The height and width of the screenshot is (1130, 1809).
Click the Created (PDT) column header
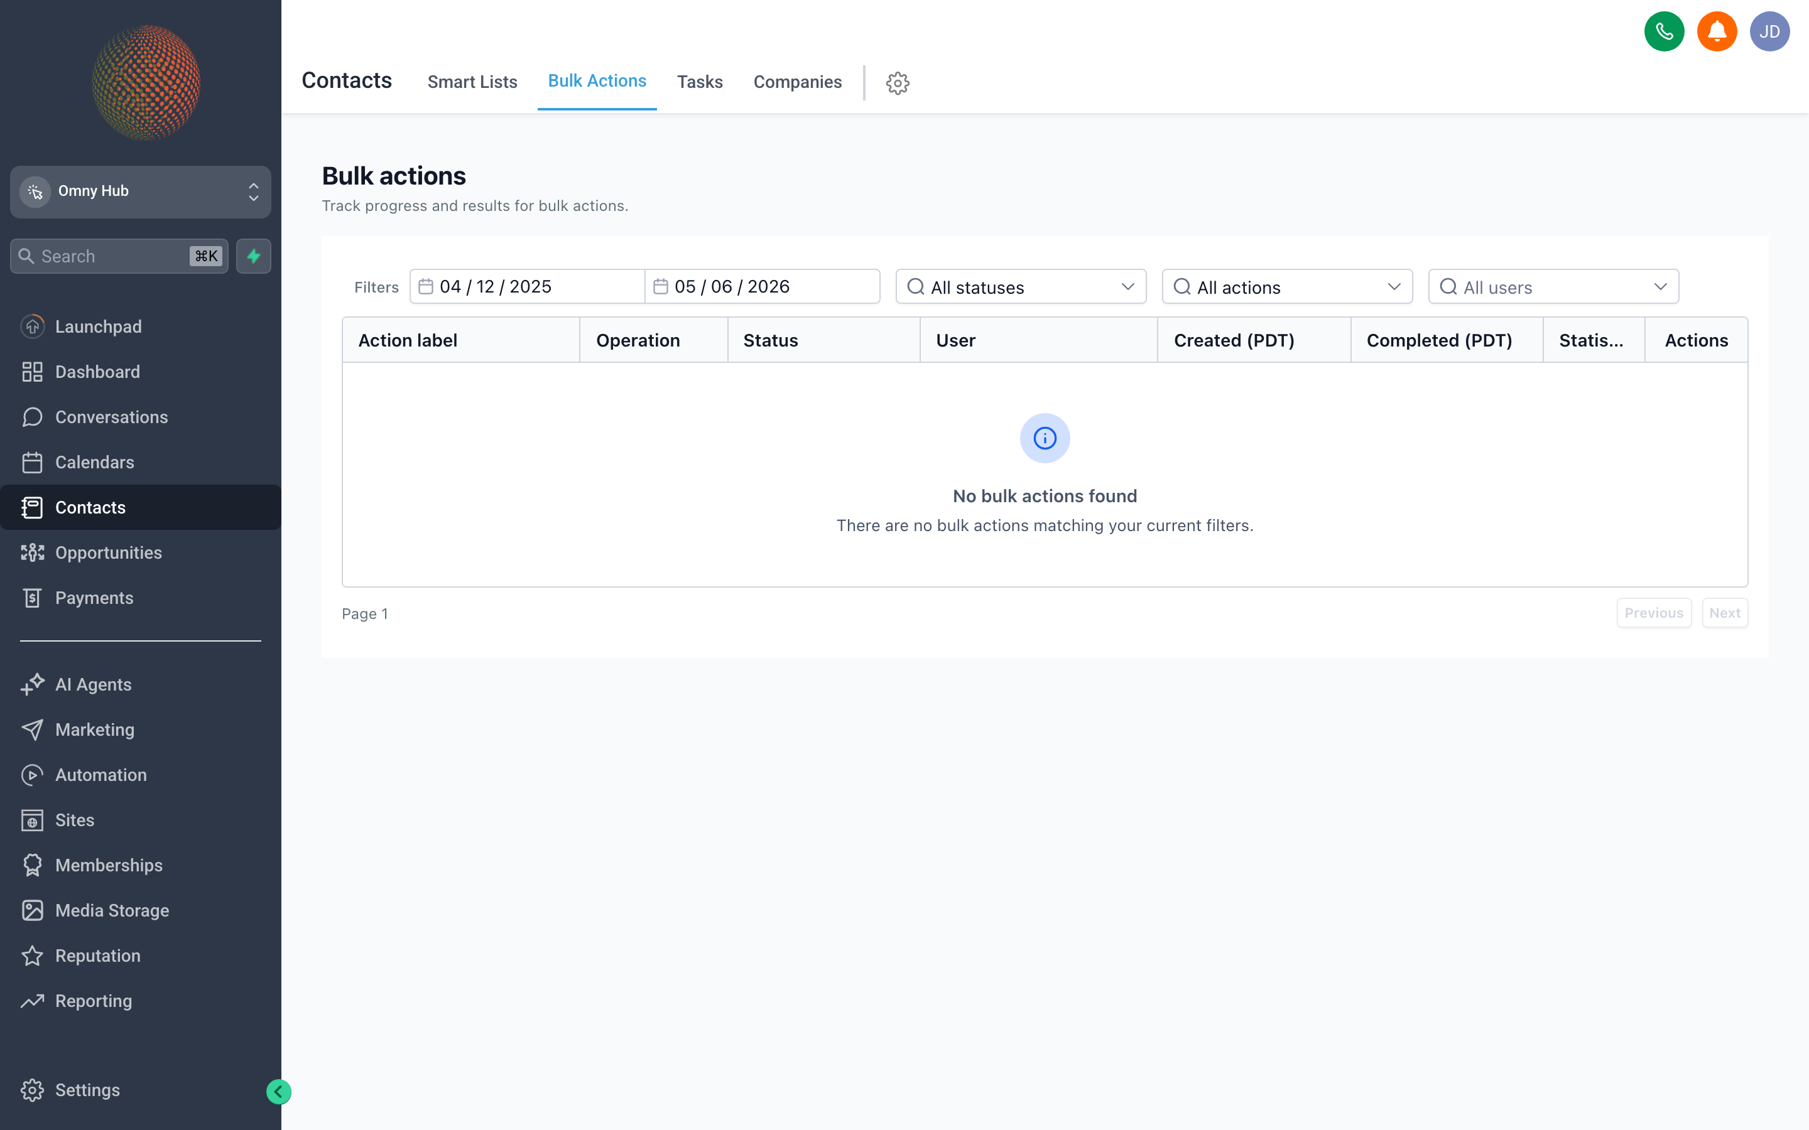[x=1254, y=340]
